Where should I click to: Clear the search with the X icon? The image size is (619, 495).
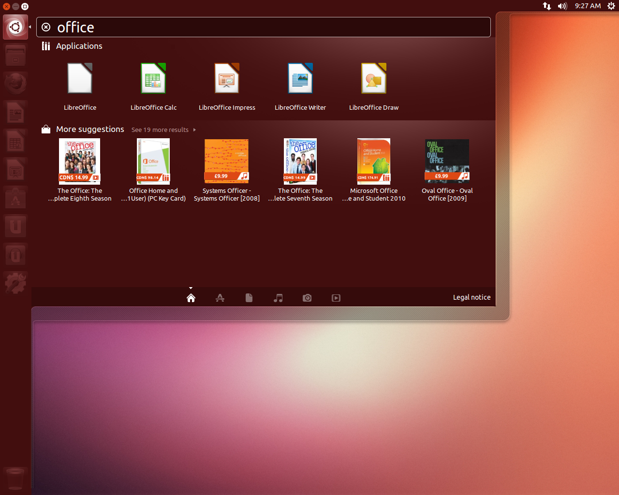pyautogui.click(x=46, y=27)
